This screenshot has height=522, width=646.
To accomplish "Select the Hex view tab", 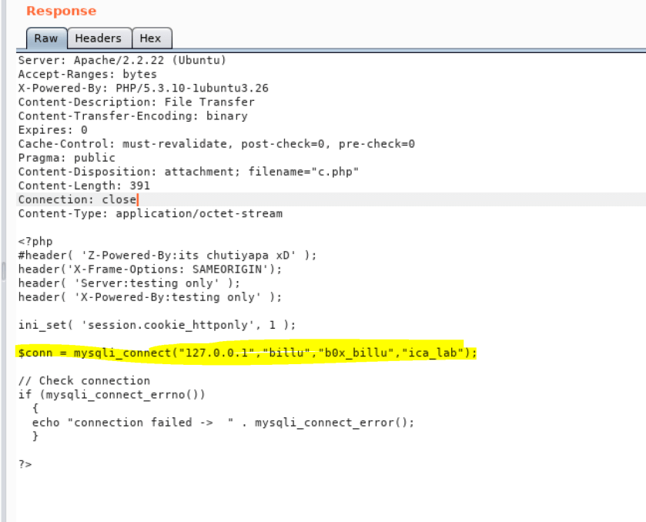I will coord(150,38).
